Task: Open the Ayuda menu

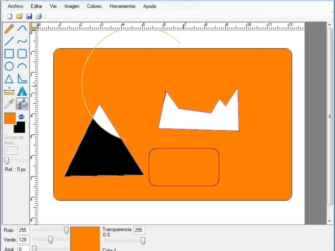Action: [149, 6]
